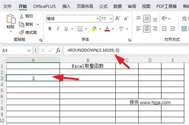
Task: Increase font size with the large A
Action: (118, 18)
